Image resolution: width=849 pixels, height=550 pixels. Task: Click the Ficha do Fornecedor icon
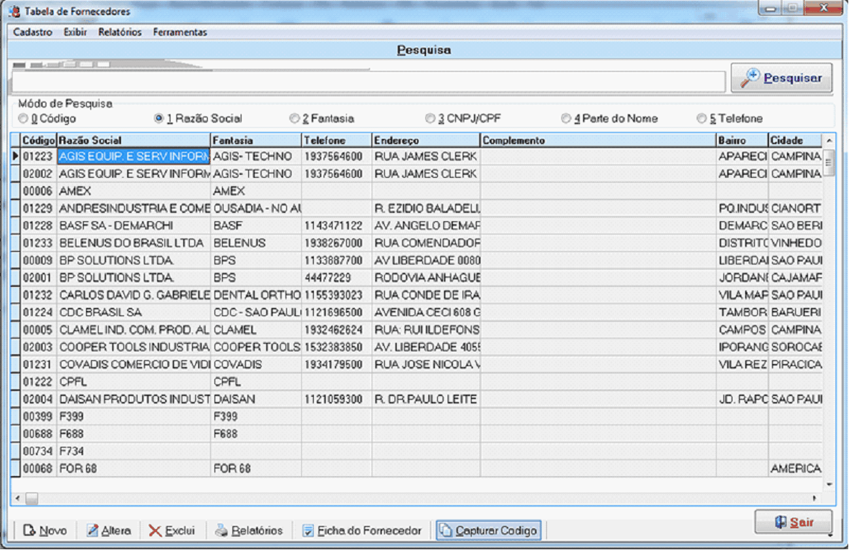click(308, 531)
